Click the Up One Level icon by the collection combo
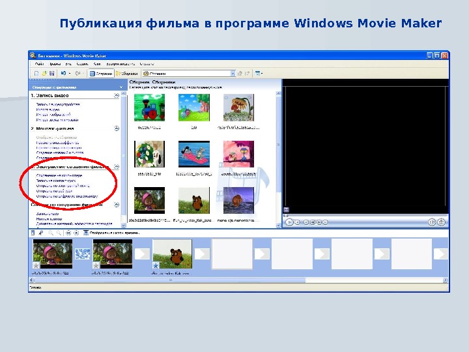 [240, 73]
